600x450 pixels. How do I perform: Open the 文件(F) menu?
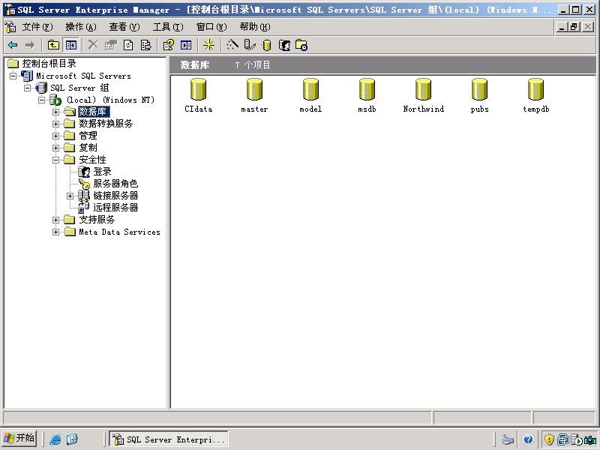(x=37, y=27)
